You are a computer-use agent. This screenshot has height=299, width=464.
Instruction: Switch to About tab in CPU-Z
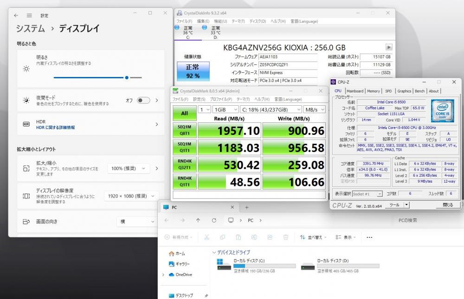pos(433,91)
